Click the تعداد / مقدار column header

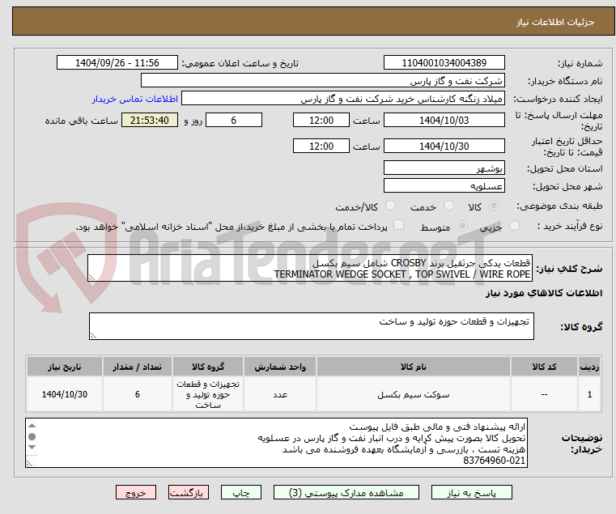[x=138, y=367]
